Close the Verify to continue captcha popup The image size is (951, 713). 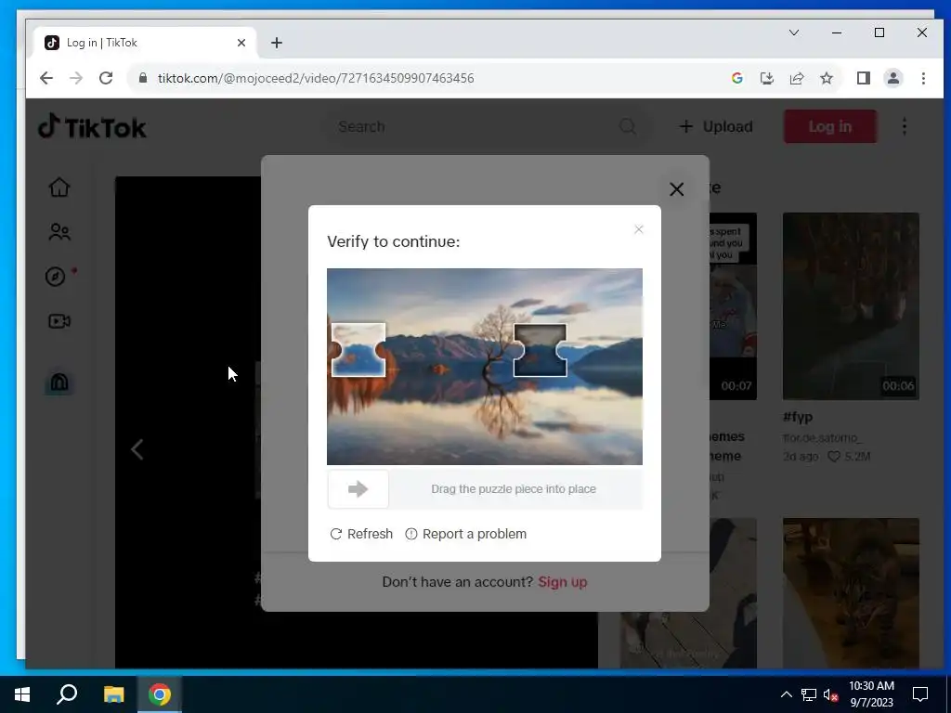[x=639, y=229]
